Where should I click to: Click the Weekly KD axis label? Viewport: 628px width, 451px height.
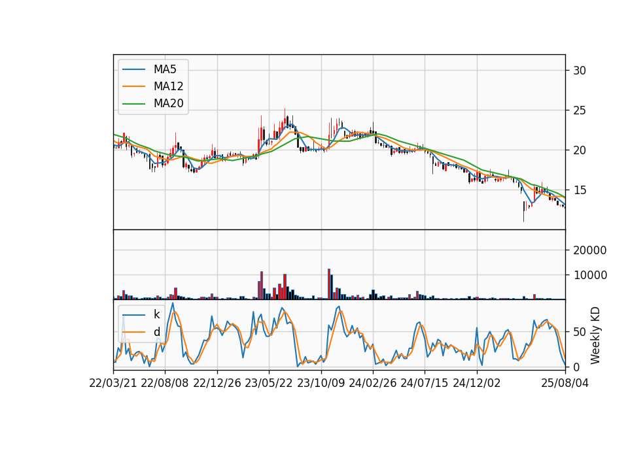(595, 335)
